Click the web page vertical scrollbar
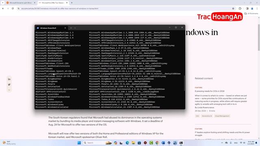 pos(259,37)
